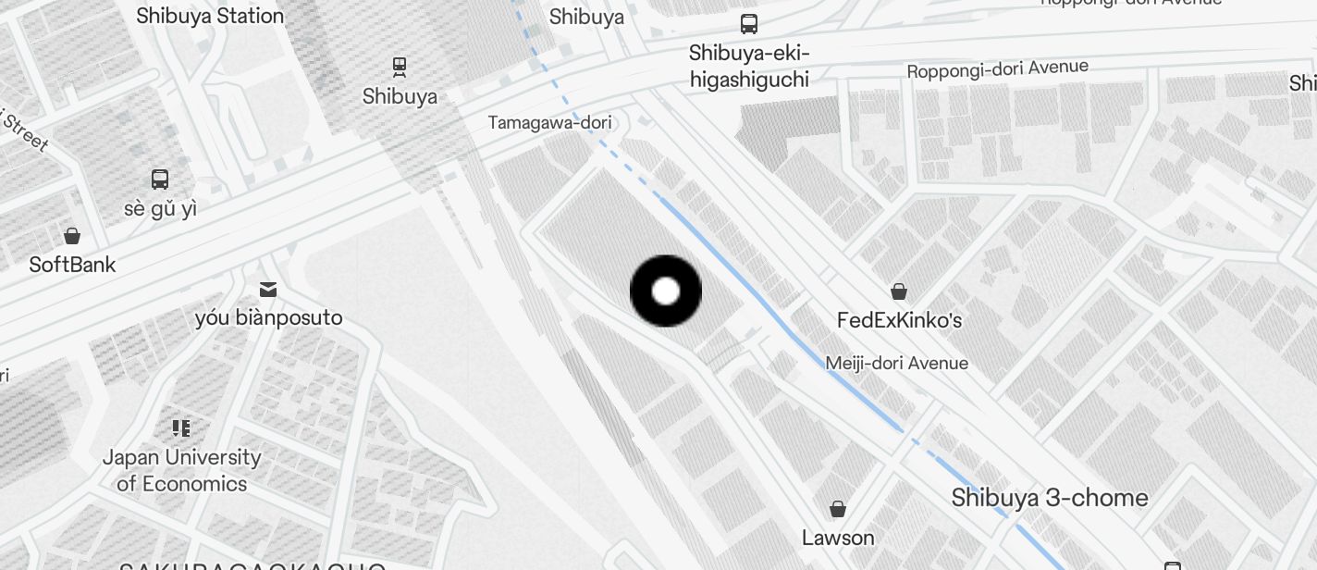Click the SoftBank shopping bag icon
Image resolution: width=1317 pixels, height=570 pixels.
[72, 235]
